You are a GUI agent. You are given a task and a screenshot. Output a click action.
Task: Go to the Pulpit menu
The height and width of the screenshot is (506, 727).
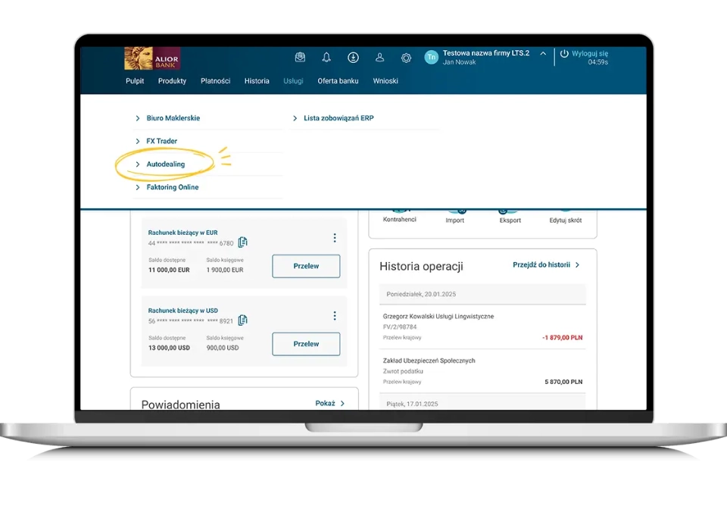pos(135,81)
